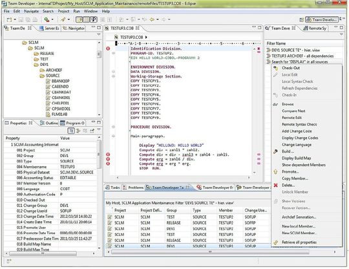Select the ARCHDEF folder in the tree
The image size is (349, 269).
coord(54,70)
